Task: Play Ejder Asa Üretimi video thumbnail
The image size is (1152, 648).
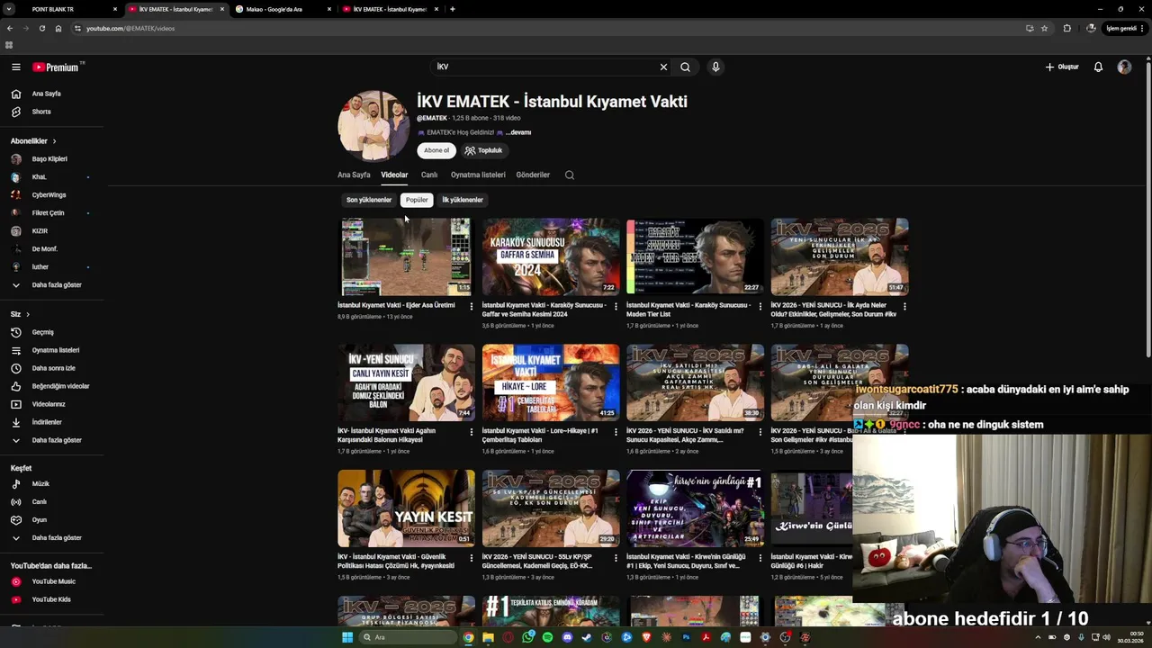Action: (x=406, y=256)
